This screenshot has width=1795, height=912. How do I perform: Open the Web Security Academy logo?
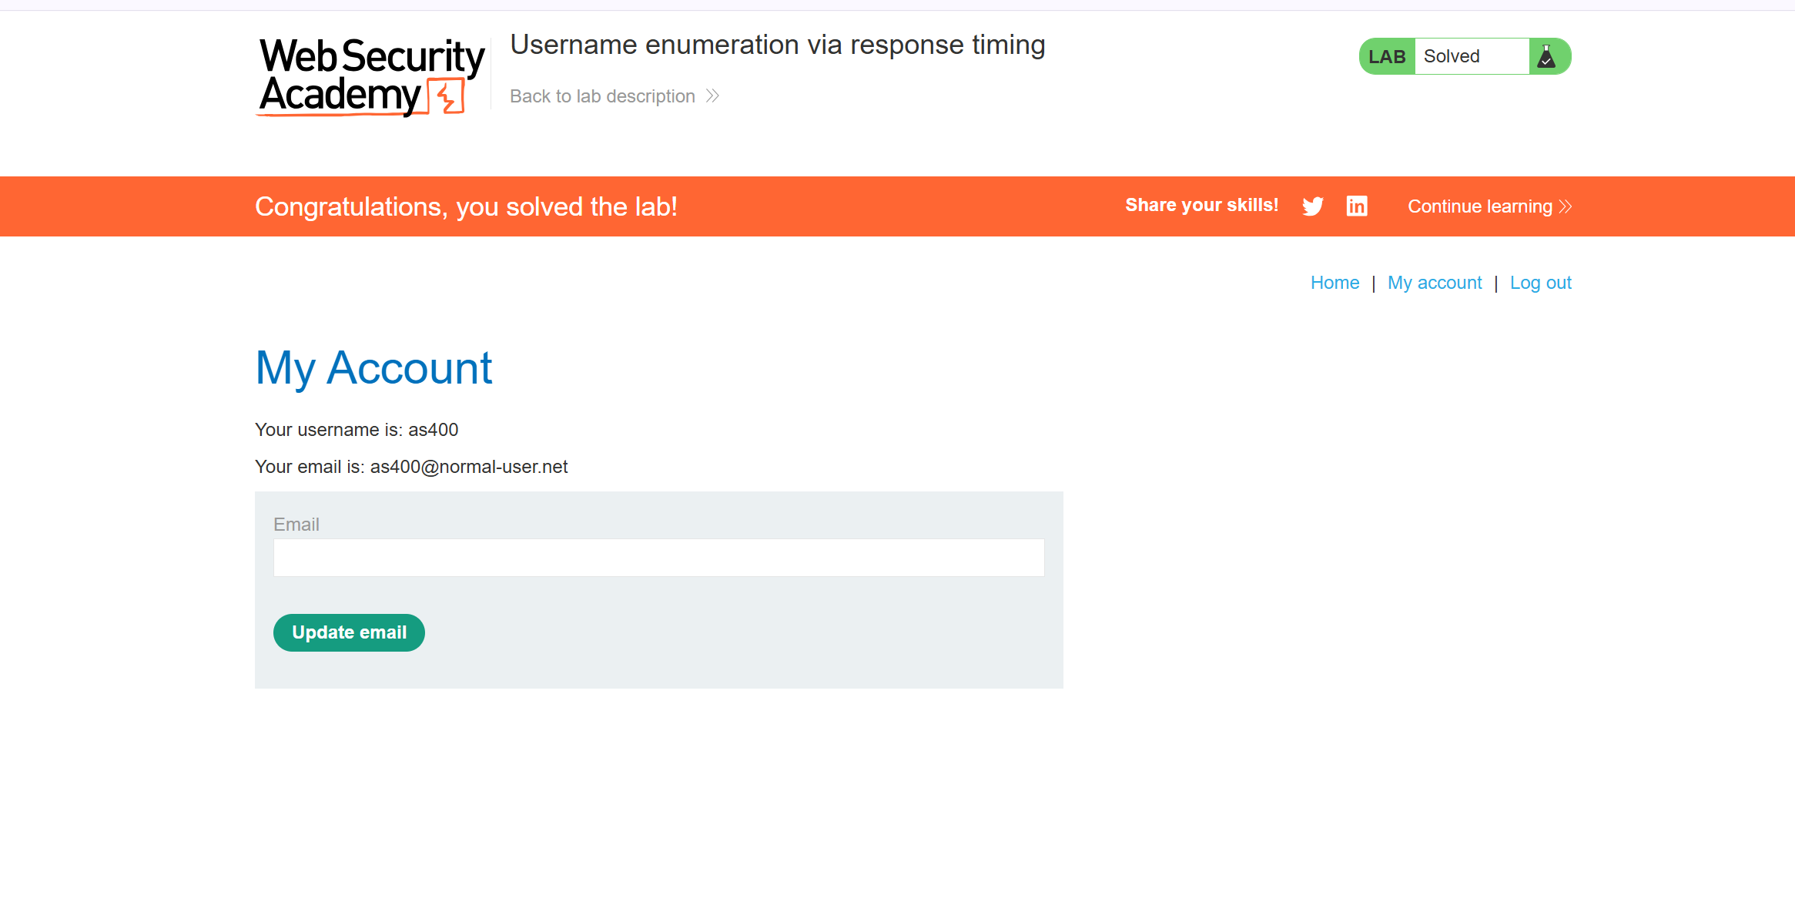[x=372, y=77]
